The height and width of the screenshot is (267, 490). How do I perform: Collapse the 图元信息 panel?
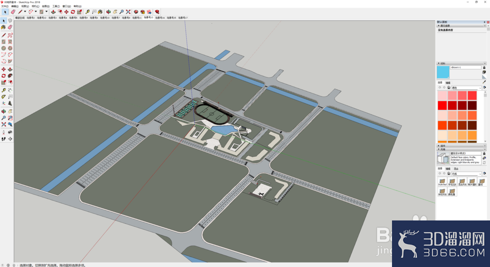point(439,25)
